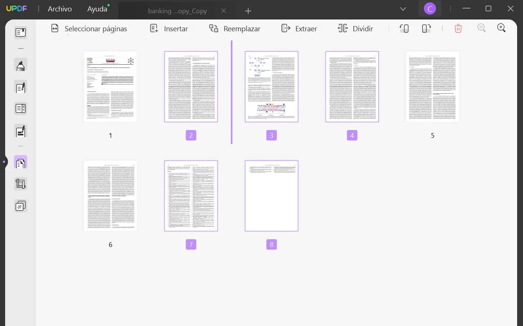
Task: Click the page number 1 label
Action: tap(110, 136)
